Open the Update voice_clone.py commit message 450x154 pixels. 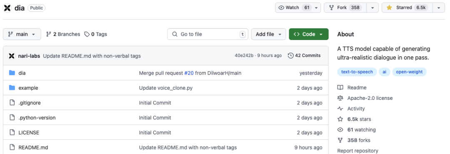tap(165, 88)
